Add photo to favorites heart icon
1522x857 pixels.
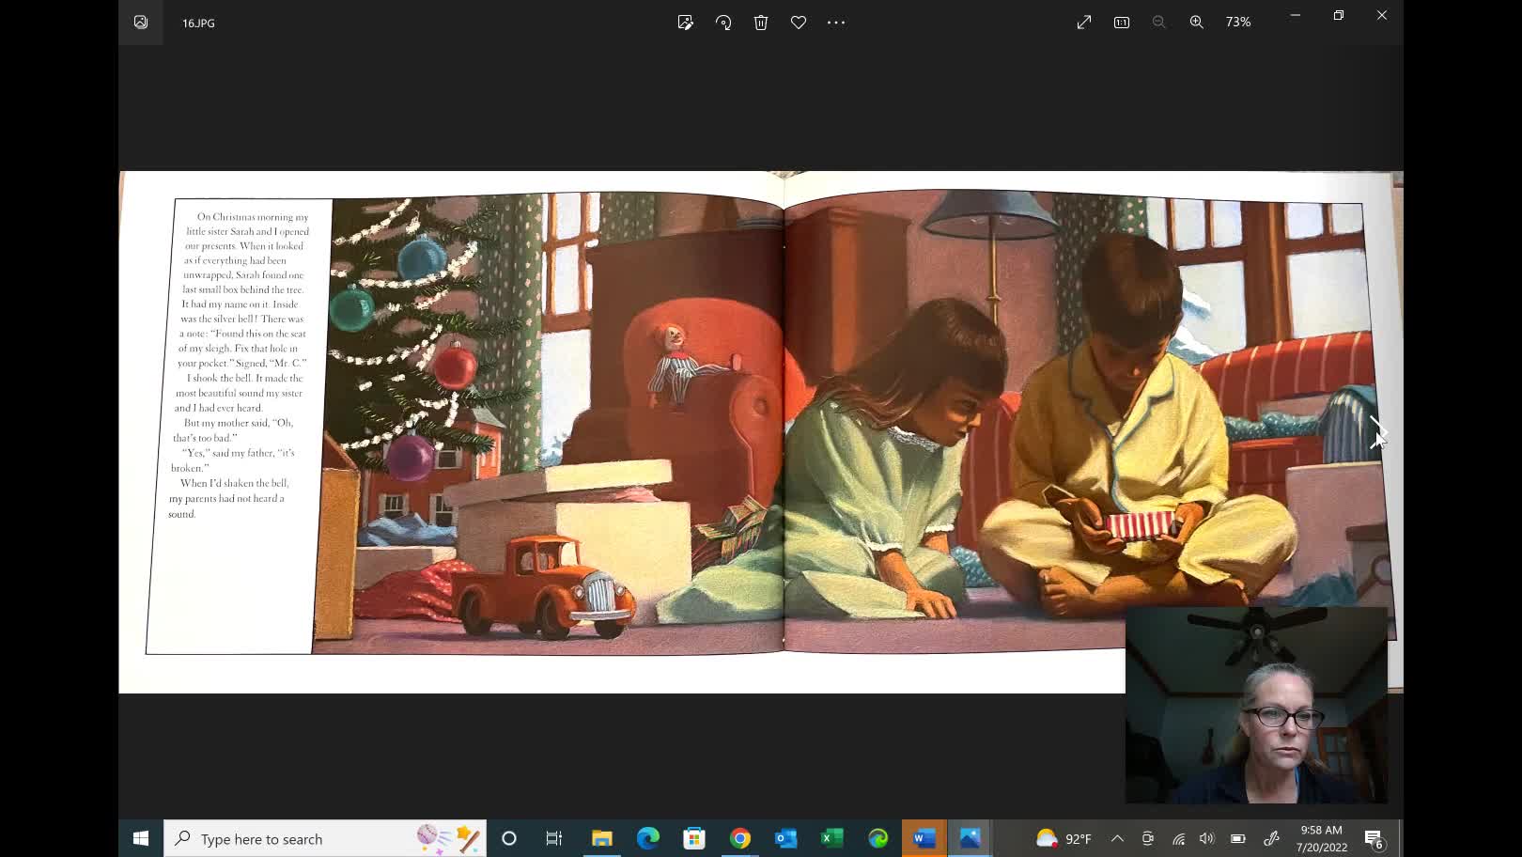799,23
